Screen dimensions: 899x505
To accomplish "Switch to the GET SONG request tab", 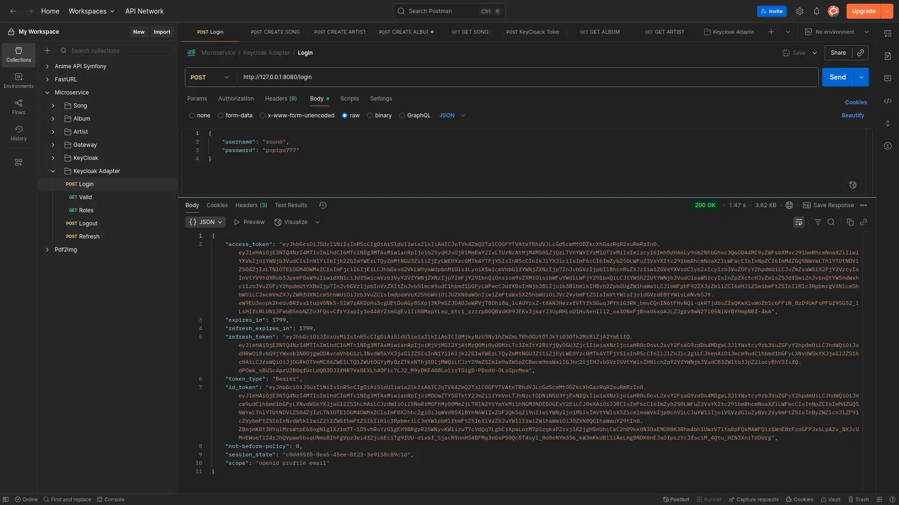I will (x=470, y=32).
